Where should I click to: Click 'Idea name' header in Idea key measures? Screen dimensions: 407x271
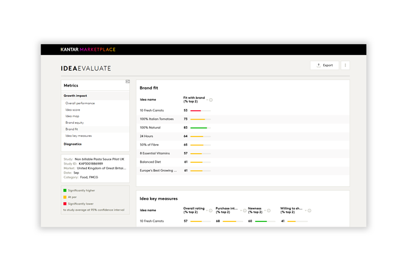[x=148, y=211]
